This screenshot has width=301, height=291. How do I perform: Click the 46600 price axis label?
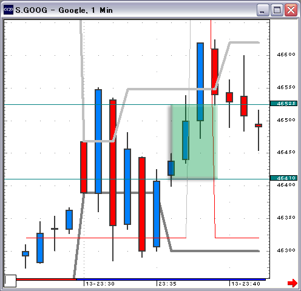tap(286, 55)
